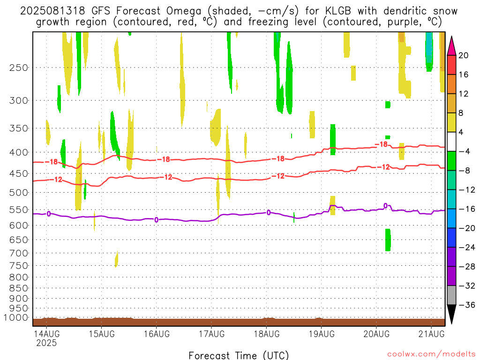Click the 450 pressure level label
This screenshot has height=360, width=480.
pyautogui.click(x=19, y=173)
